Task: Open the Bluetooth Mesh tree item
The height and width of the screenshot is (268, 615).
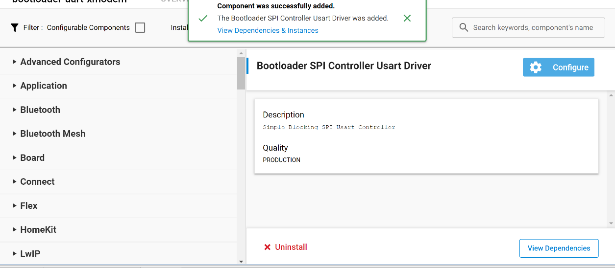Action: pos(52,134)
